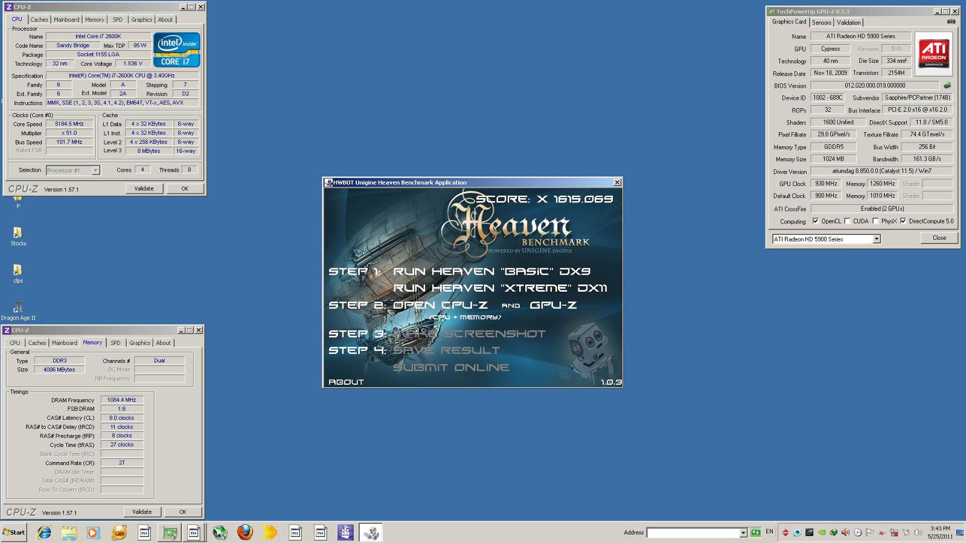Click the green globe taskbar icon
The height and width of the screenshot is (543, 966).
[x=220, y=532]
